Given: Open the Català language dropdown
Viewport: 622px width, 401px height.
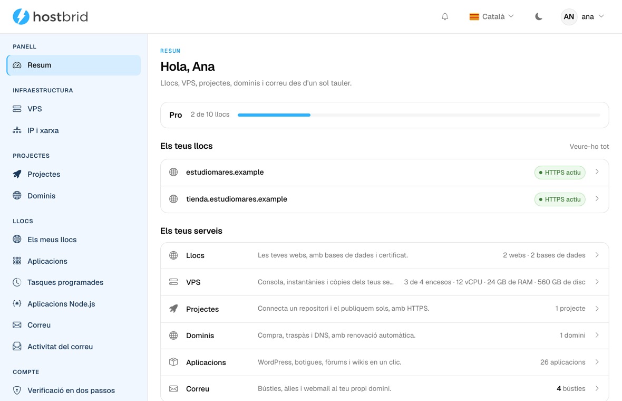Looking at the screenshot, I should point(491,17).
